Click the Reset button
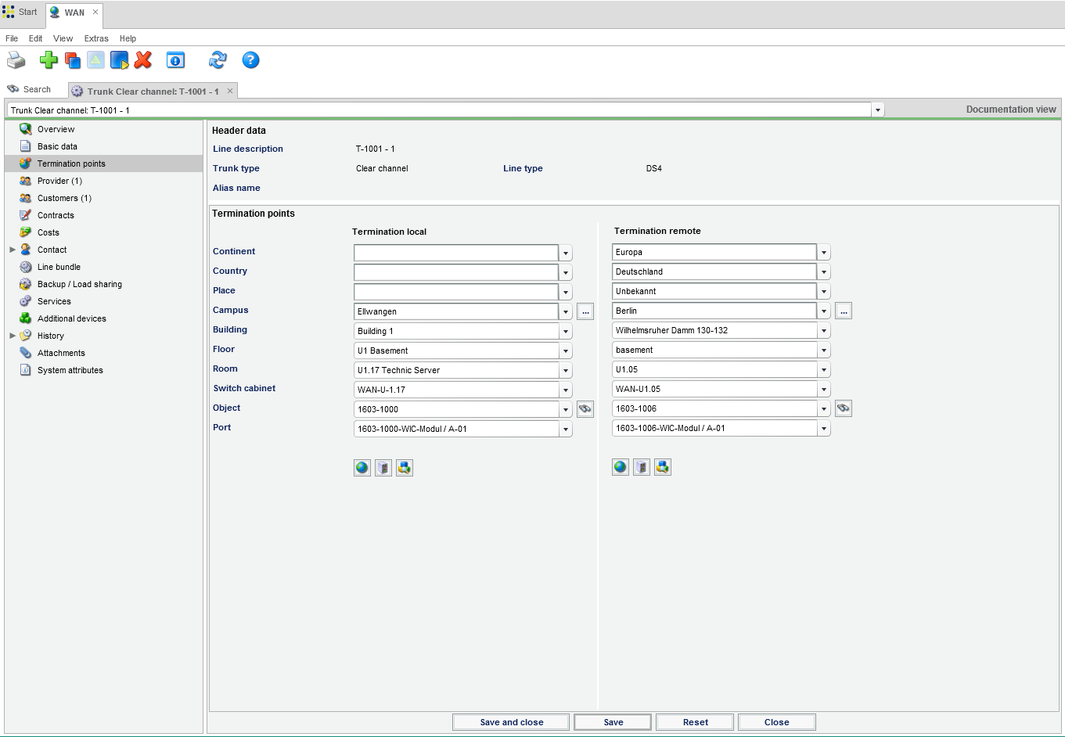1065x737 pixels. (695, 722)
